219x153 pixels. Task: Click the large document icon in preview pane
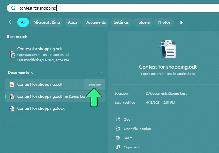pyautogui.click(x=168, y=49)
